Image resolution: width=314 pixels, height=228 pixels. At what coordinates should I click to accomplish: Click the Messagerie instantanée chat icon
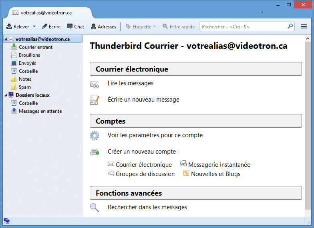pos(183,164)
